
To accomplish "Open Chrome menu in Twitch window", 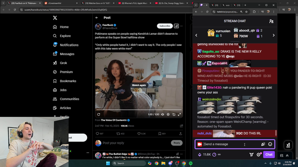I will [x=274, y=12].
